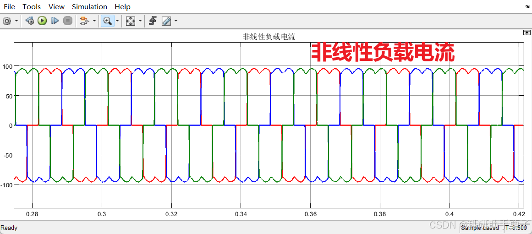This screenshot has width=532, height=234.
Task: Click the 0.34 x-axis tick label
Action: 241,214
